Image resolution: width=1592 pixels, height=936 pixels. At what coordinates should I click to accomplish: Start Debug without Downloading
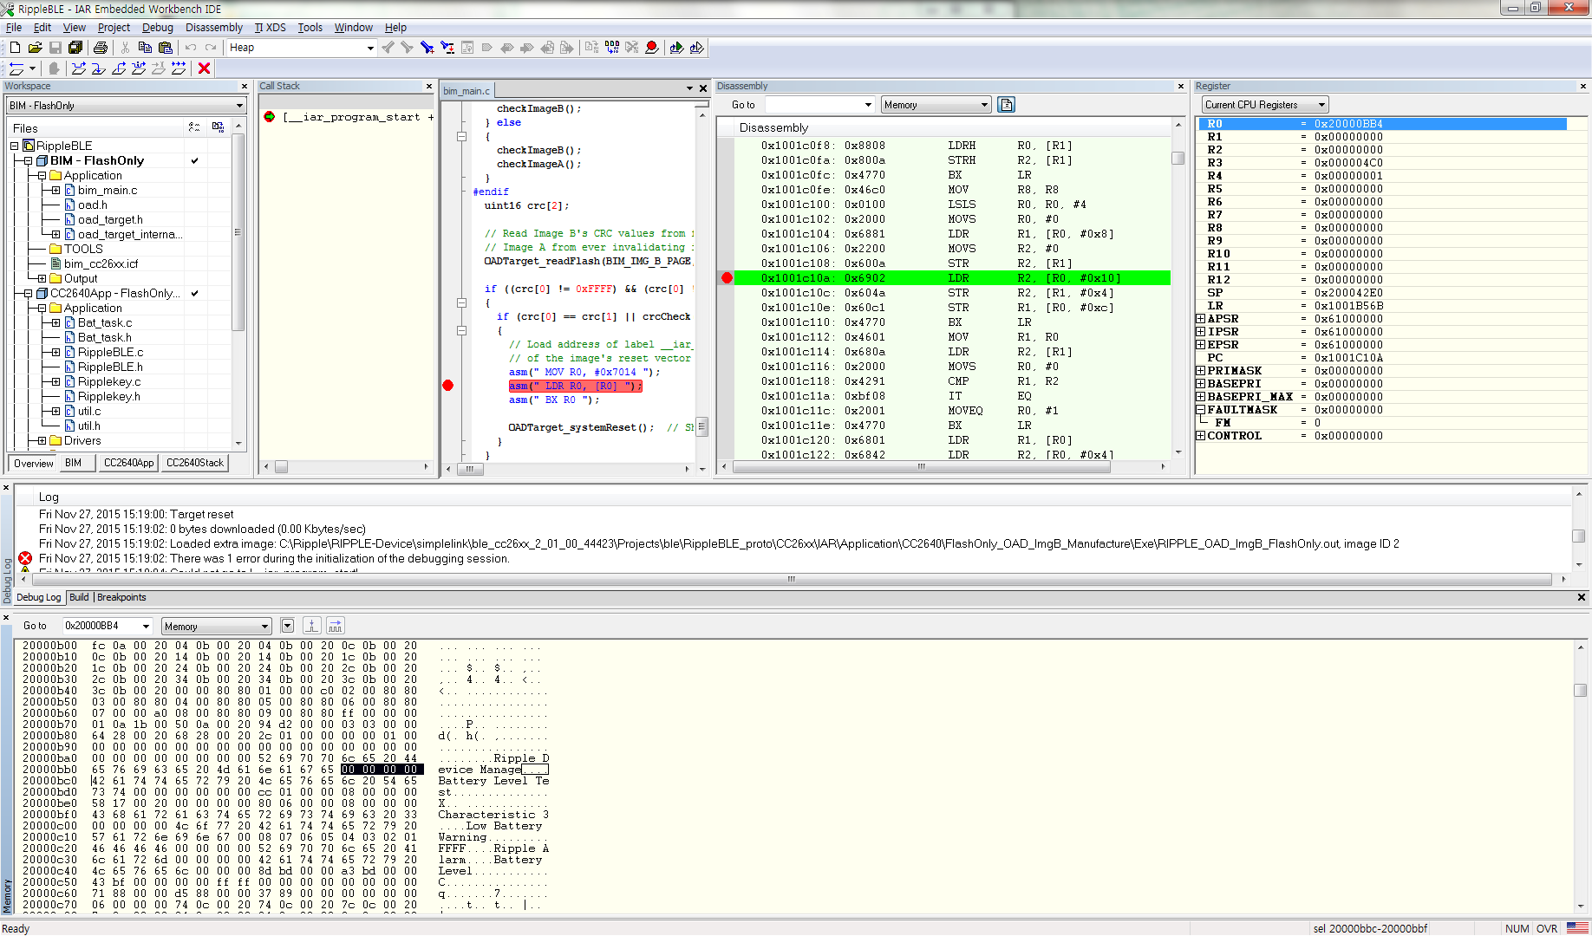tap(696, 48)
